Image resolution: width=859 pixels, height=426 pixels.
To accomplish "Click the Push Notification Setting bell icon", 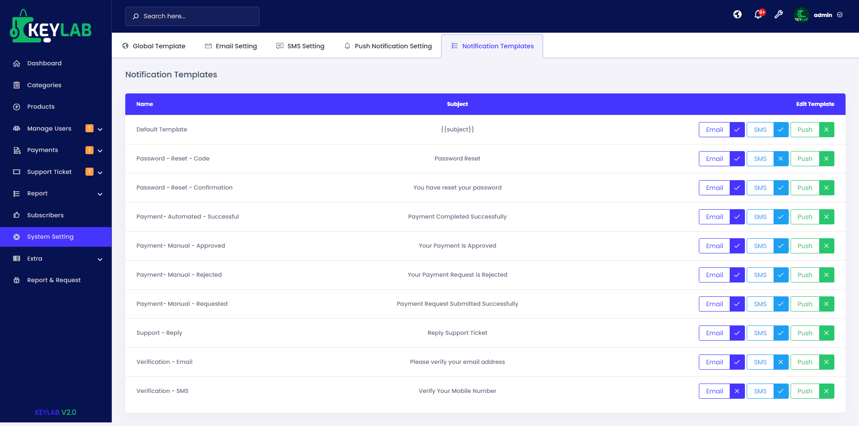I will click(x=347, y=46).
